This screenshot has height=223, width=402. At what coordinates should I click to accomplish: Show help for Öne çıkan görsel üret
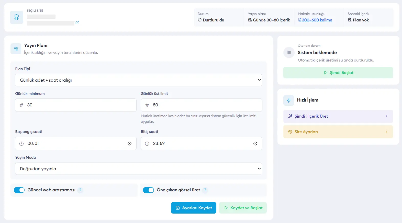tap(205, 190)
